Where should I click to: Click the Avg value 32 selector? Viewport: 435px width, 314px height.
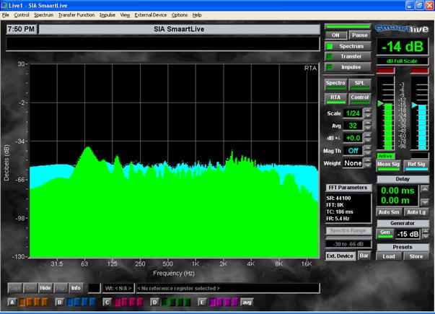[x=353, y=126]
